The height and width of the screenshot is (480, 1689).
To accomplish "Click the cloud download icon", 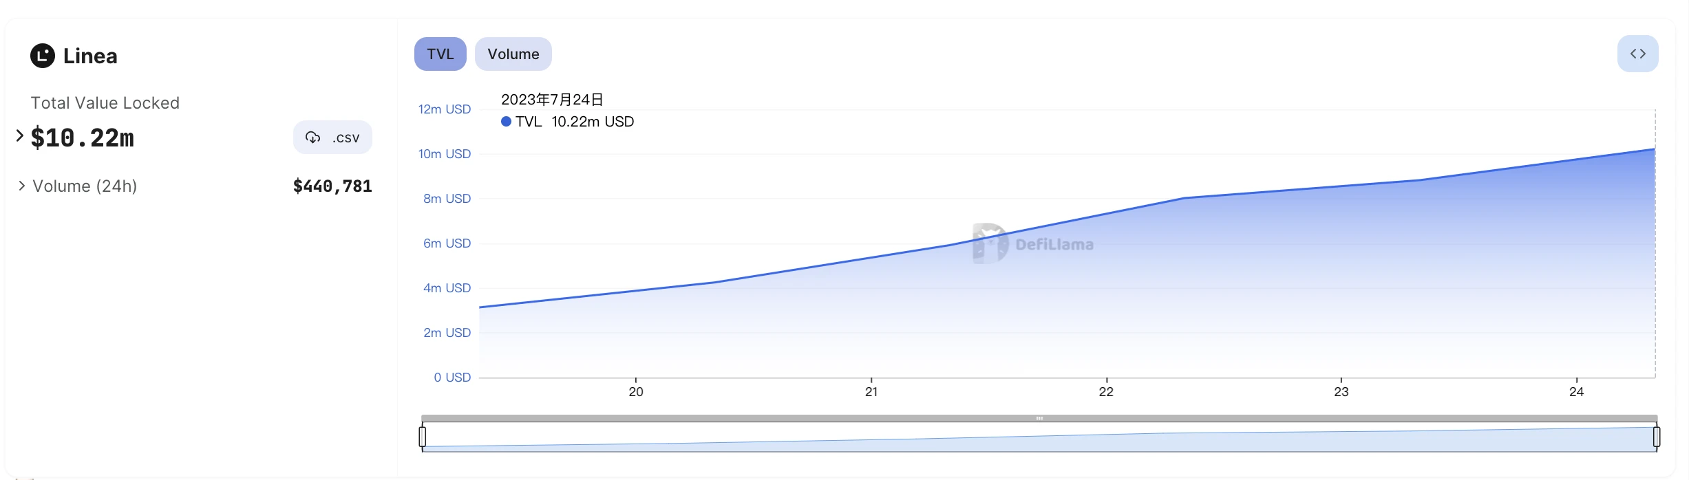I will 313,138.
